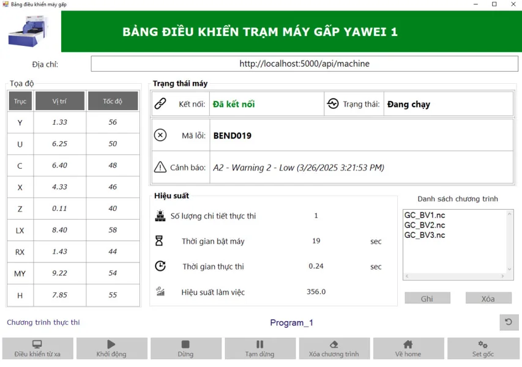The image size is (522, 367).
Task: Start machine with Khởi động button
Action: (111, 349)
